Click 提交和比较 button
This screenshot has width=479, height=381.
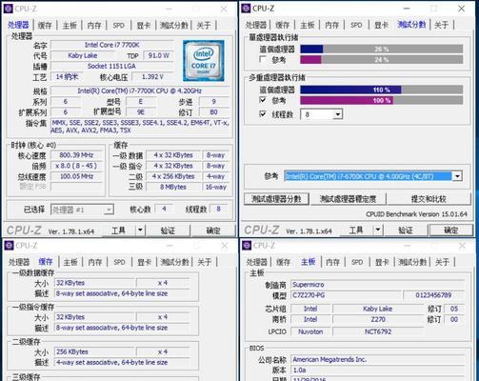pos(429,199)
